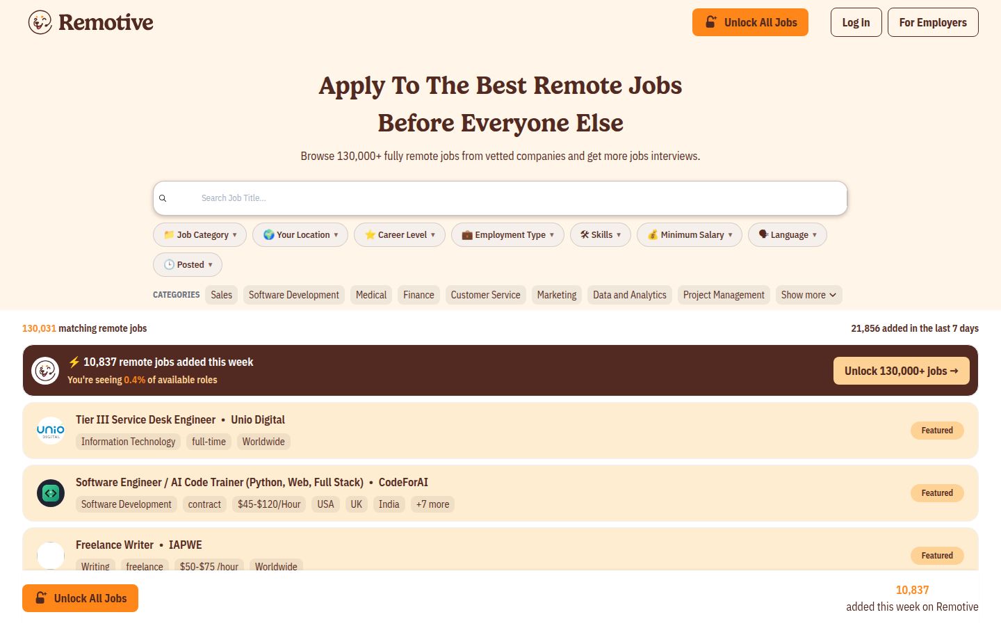Open the Your Location filter dropdown
Viewport: 1001px width, 626px height.
click(x=300, y=235)
